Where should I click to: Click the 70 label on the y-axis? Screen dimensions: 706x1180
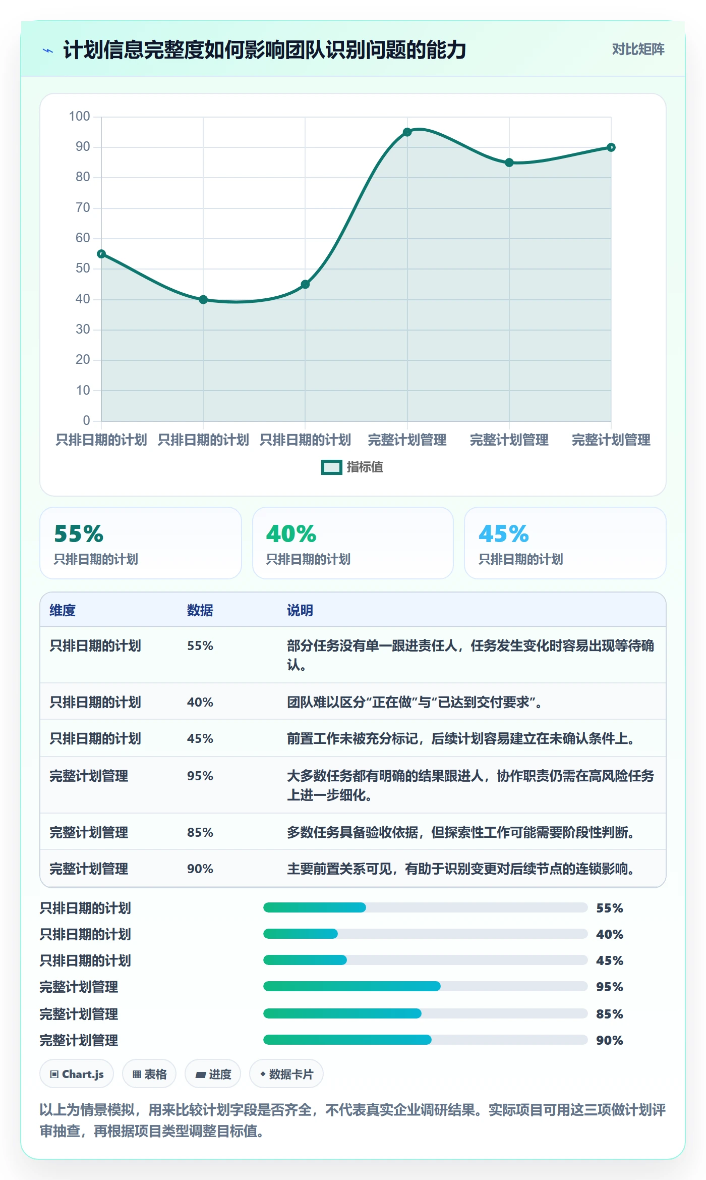pyautogui.click(x=83, y=208)
